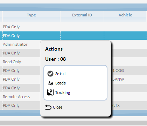
Task: Click the Vehicle column header
Action: pyautogui.click(x=125, y=15)
